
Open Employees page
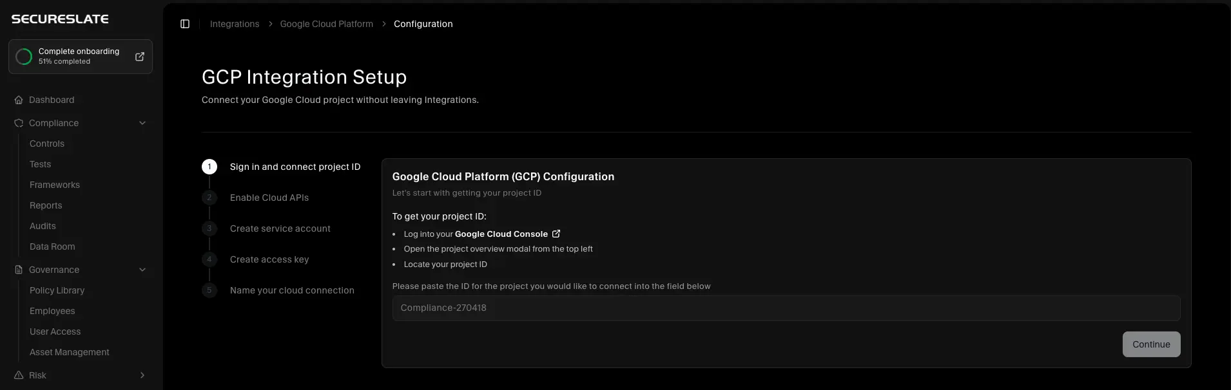point(52,311)
